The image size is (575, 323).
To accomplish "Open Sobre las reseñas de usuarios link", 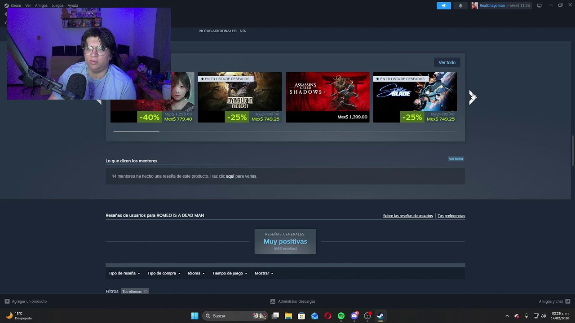I will click(408, 216).
